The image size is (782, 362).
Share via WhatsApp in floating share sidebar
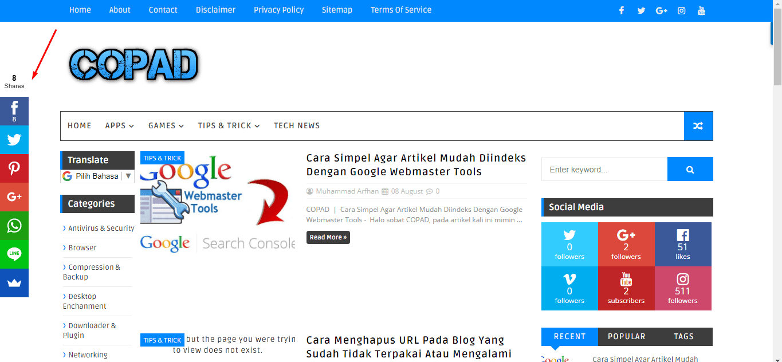(14, 226)
